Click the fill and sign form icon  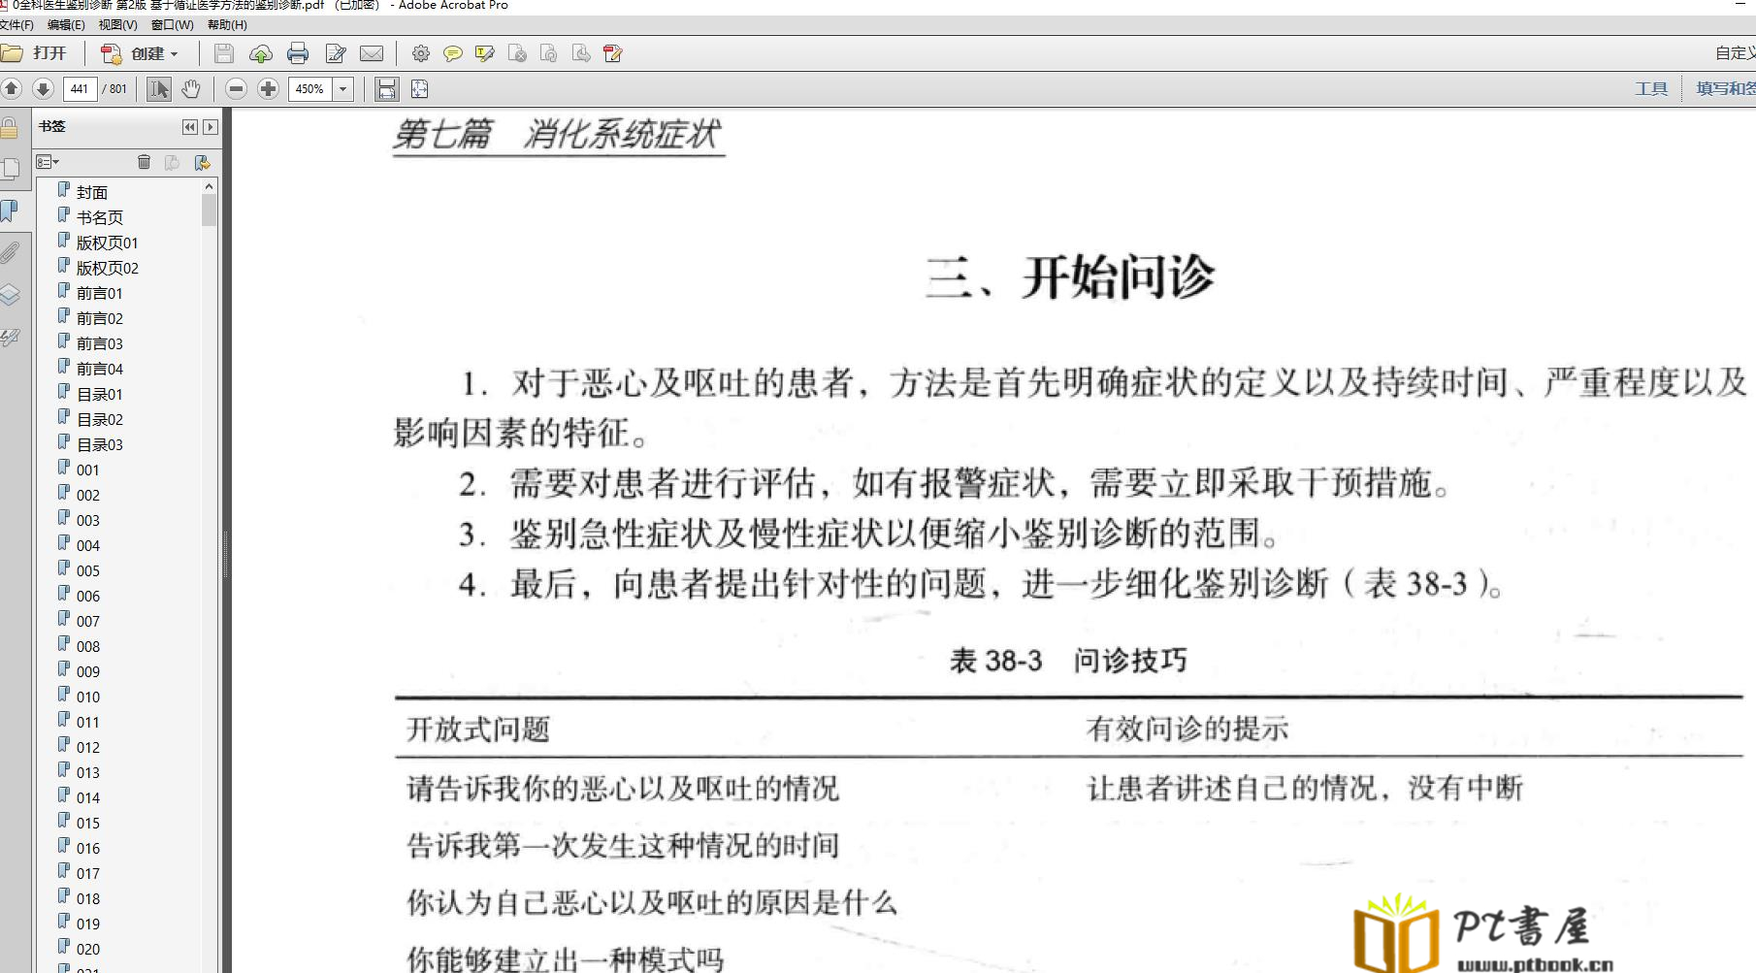point(613,53)
